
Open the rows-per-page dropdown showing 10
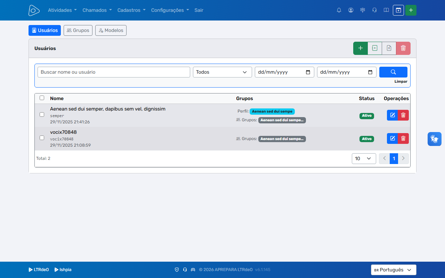click(x=364, y=158)
